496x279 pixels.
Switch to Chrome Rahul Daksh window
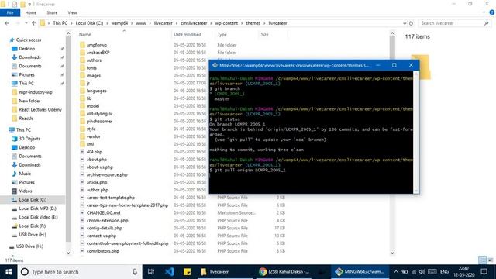pos(284,272)
